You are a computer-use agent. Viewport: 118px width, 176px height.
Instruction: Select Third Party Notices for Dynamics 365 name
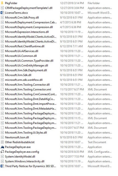click(30, 166)
